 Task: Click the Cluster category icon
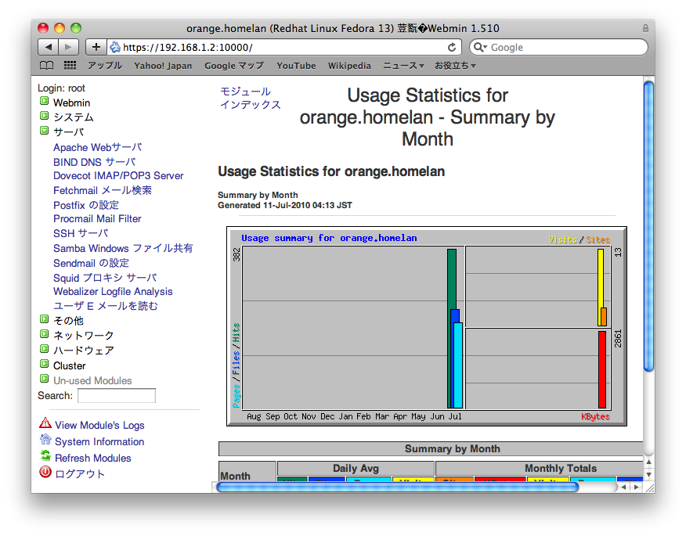pos(45,365)
